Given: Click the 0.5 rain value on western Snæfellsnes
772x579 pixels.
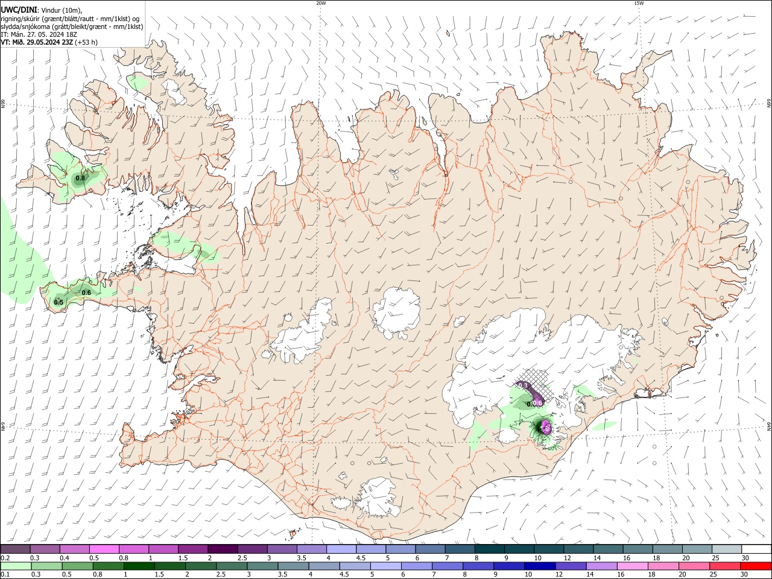Looking at the screenshot, I should click(x=59, y=303).
